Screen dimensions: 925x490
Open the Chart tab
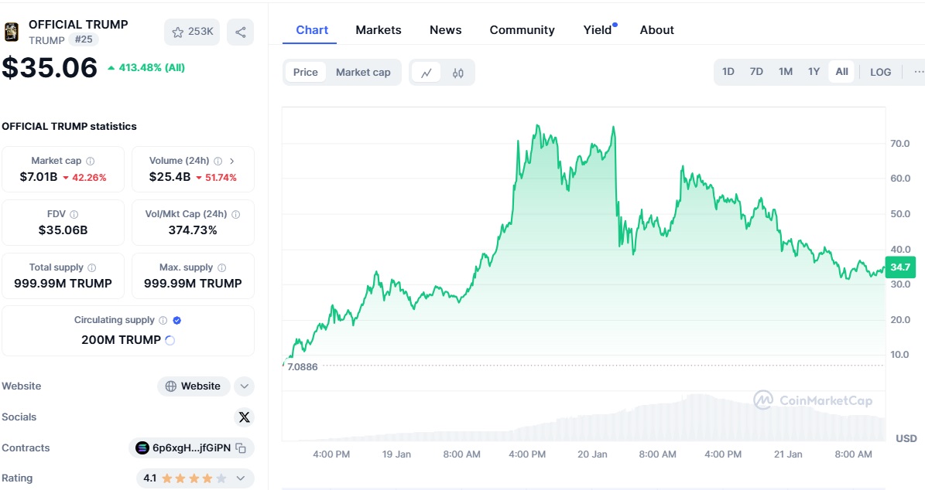(312, 30)
